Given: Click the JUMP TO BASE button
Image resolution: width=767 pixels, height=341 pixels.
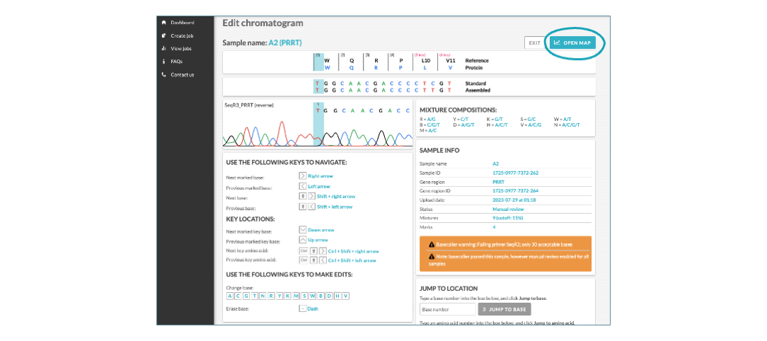Looking at the screenshot, I should [x=504, y=309].
